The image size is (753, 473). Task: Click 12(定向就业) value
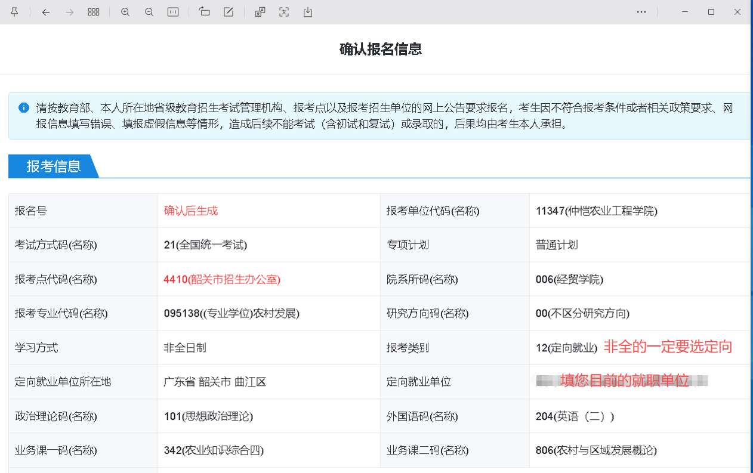point(566,348)
